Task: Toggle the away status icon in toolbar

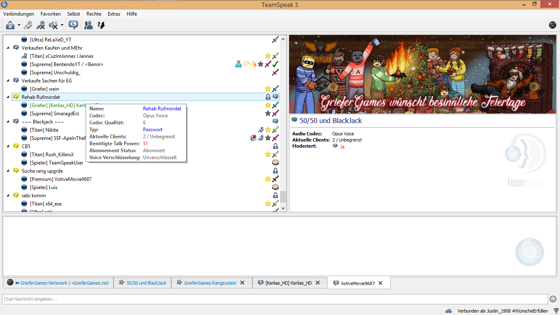Action: tap(10, 25)
